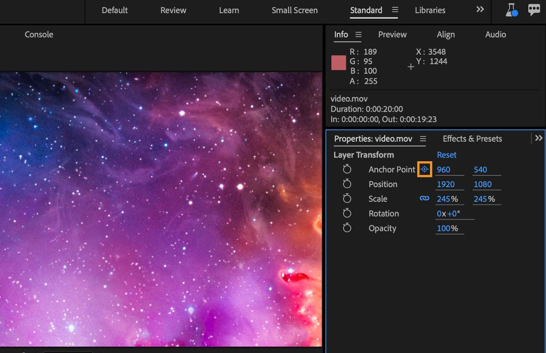Click the crosshair icon beside X/Y readout
Viewport: 546px width, 353px height.
pos(411,67)
